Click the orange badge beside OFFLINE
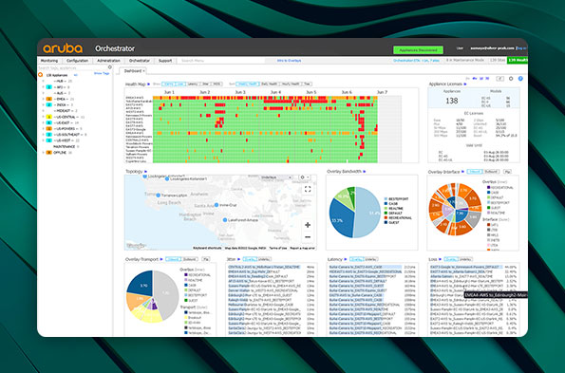Viewport: 565px width, 373px height. (x=49, y=152)
